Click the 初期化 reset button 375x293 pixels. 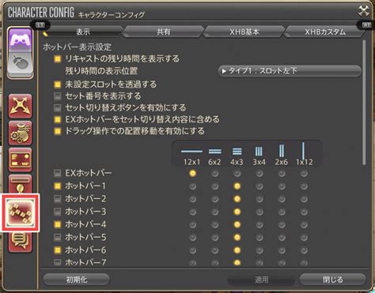[77, 280]
